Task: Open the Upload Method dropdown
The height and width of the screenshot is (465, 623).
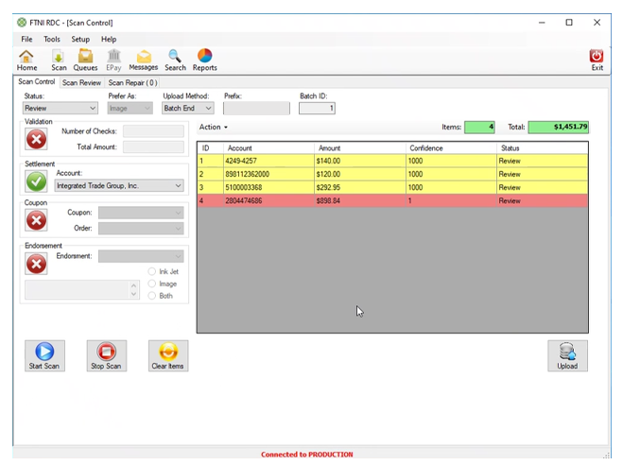Action: coord(187,108)
